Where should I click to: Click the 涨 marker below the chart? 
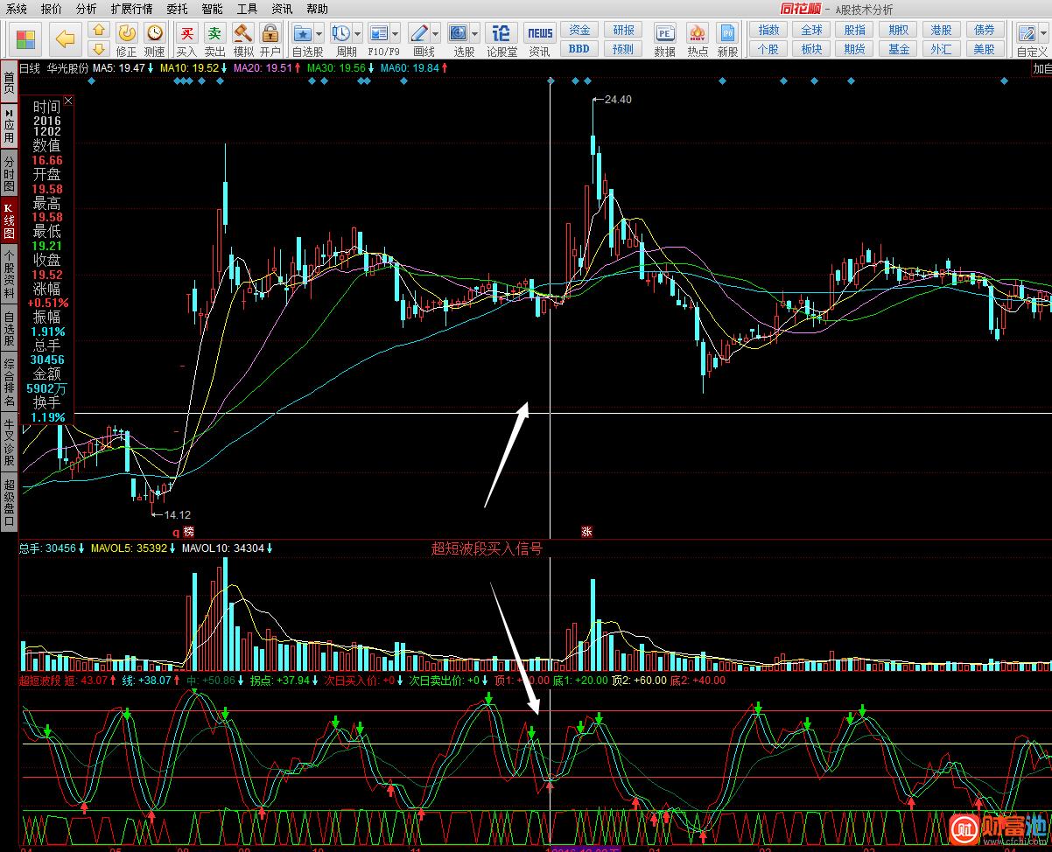coord(586,531)
